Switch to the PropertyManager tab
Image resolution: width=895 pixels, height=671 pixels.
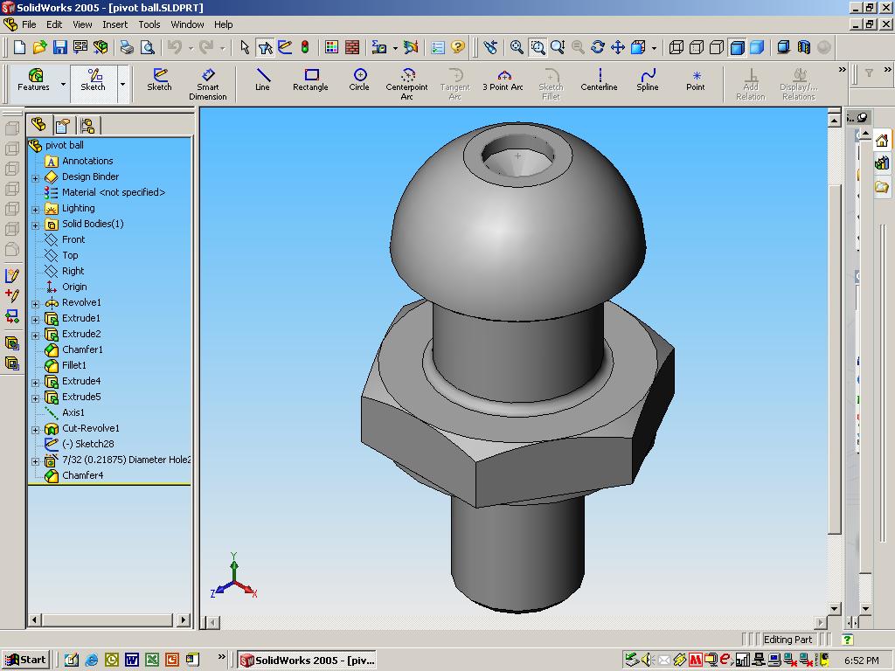point(63,125)
